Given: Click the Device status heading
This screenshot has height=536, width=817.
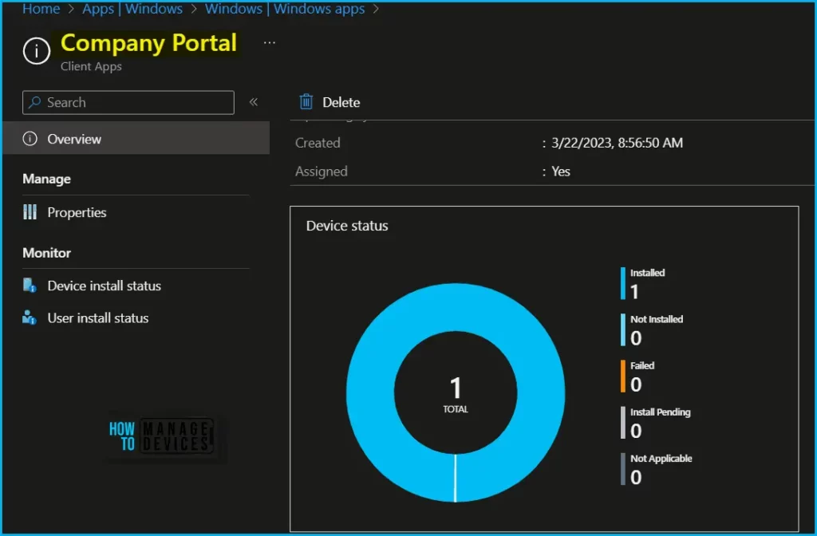Looking at the screenshot, I should [x=347, y=226].
